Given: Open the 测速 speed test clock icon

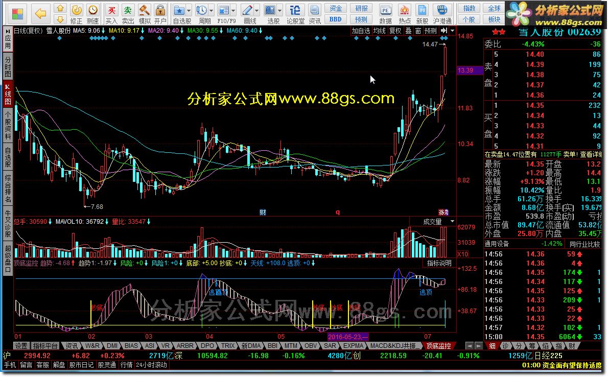Looking at the screenshot, I should coord(92,14).
